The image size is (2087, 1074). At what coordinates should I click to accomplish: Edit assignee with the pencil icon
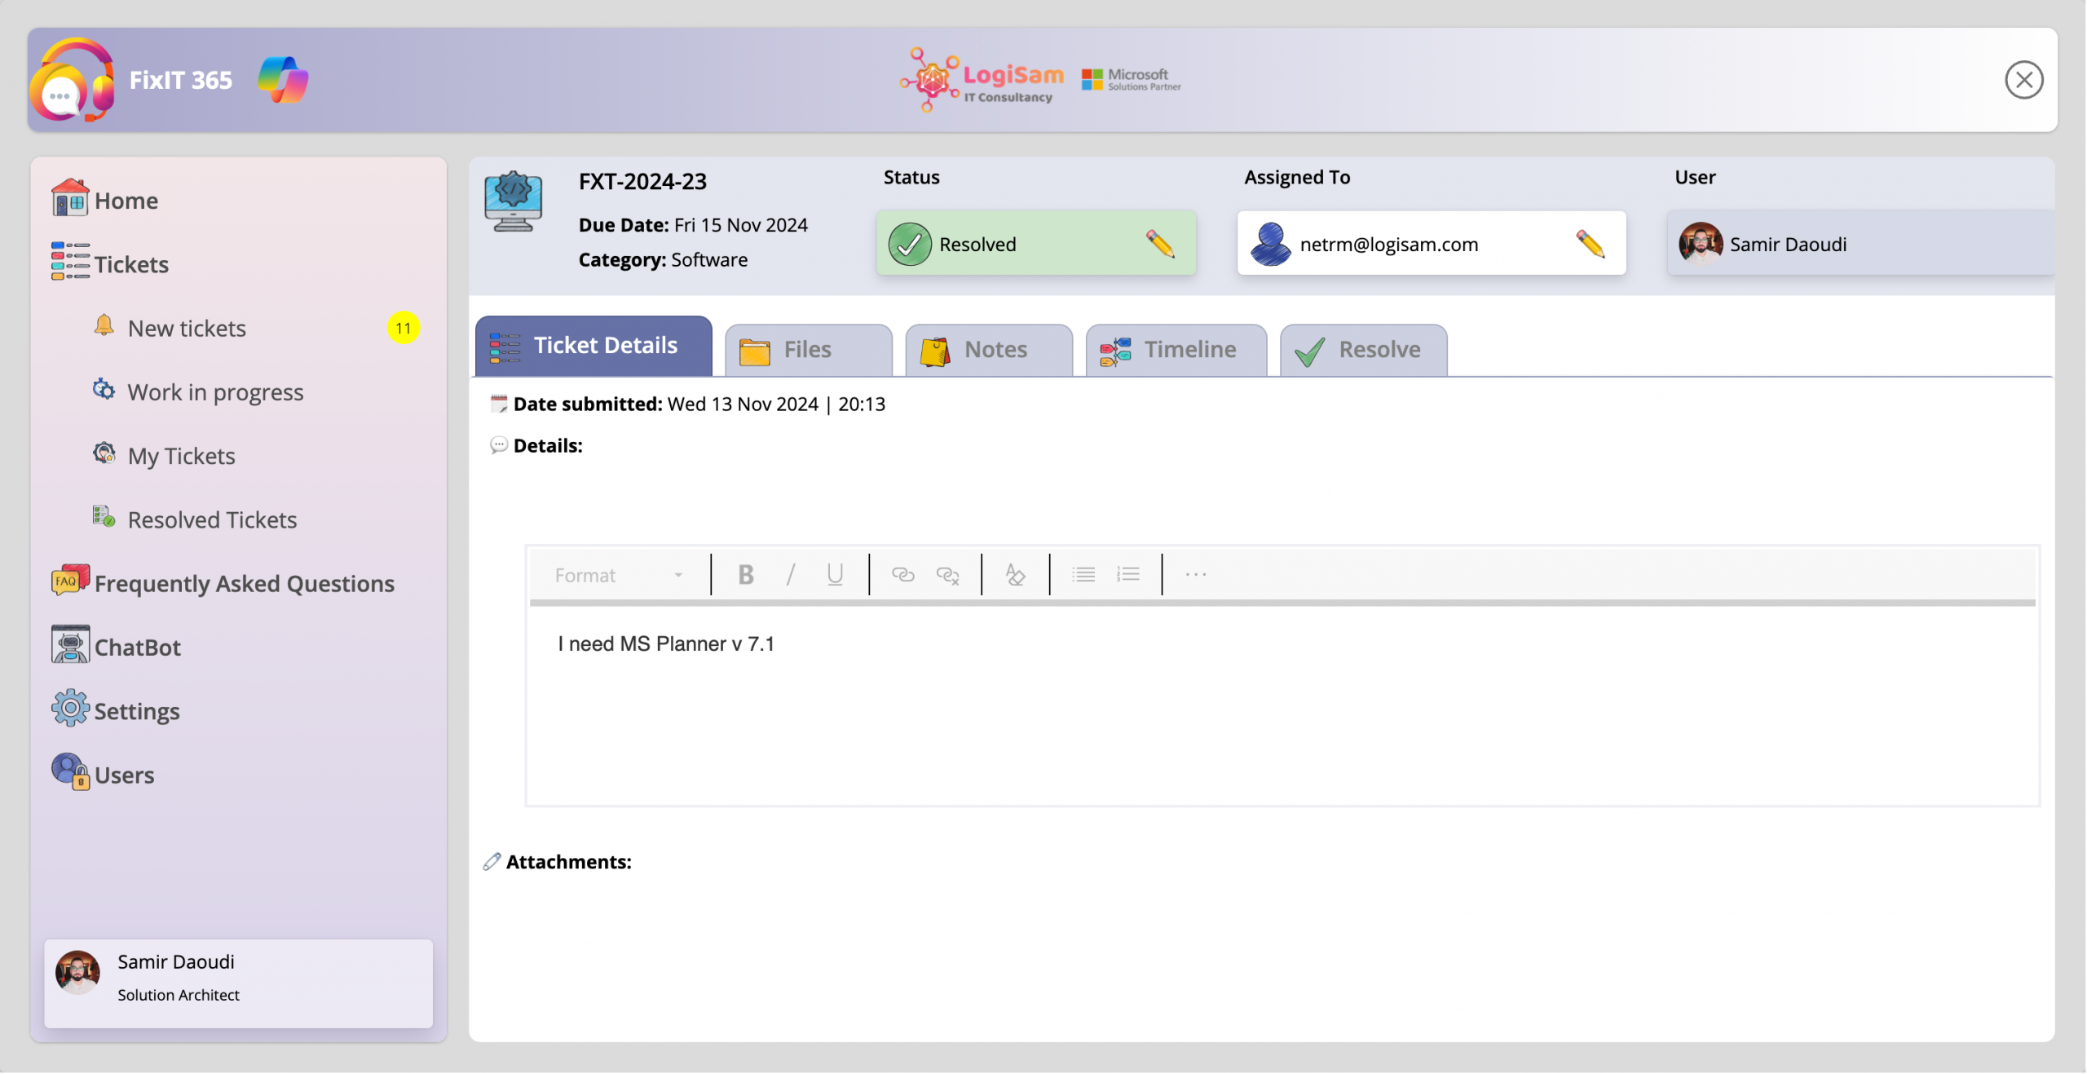coord(1590,244)
